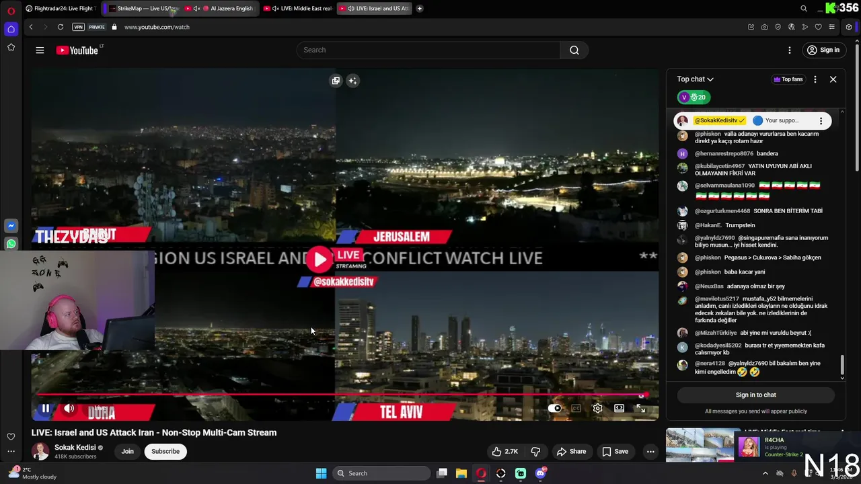Focus the YouTube search input field
Screen dimensions: 861x484
point(428,50)
